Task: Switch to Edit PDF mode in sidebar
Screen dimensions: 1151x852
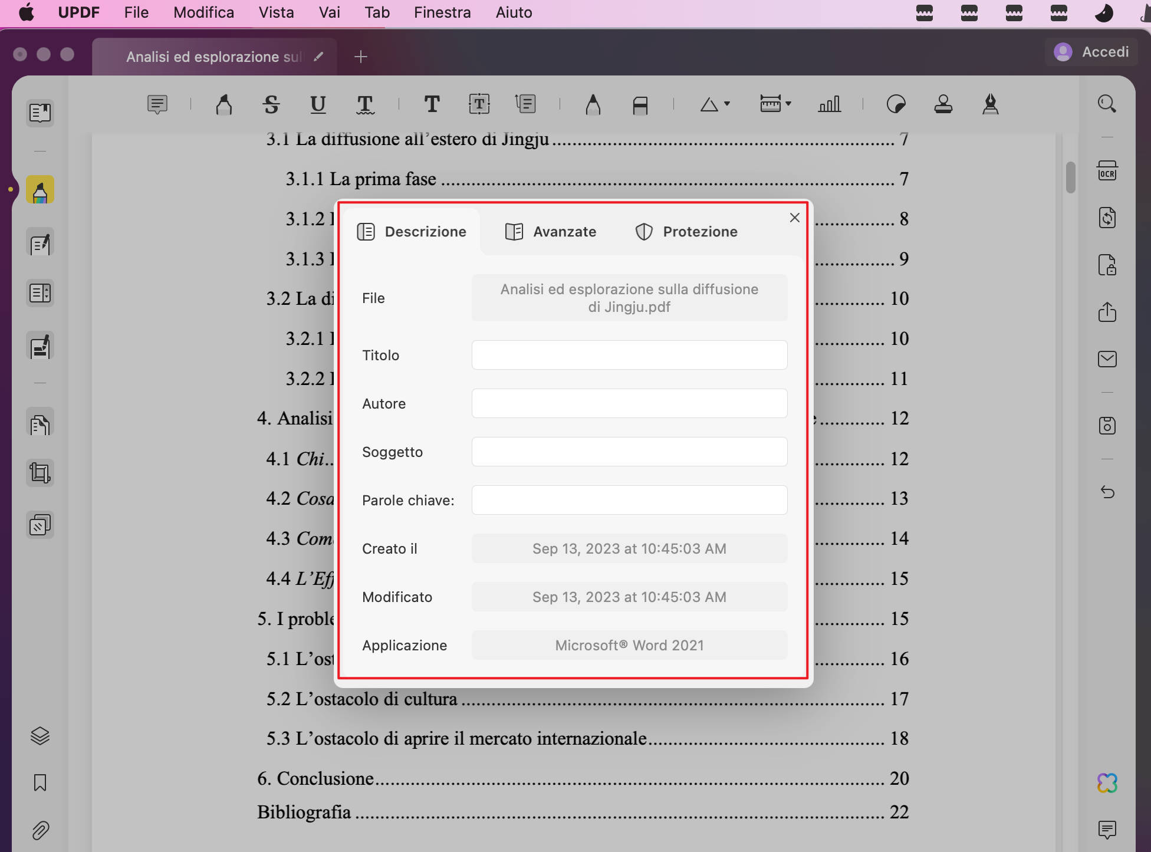Action: coord(40,243)
